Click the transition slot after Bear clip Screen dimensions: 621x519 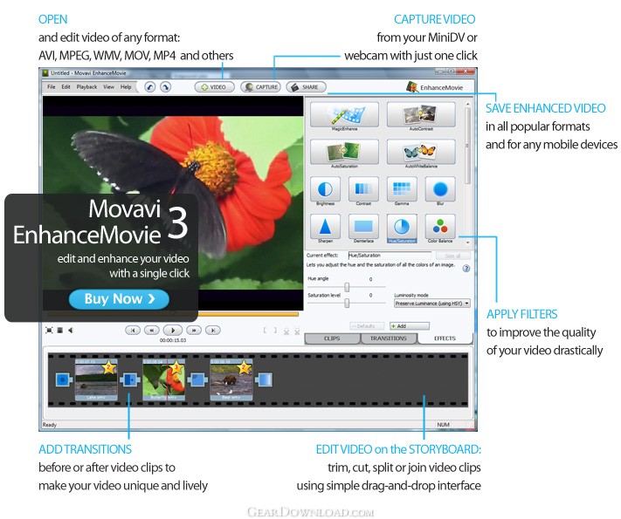click(x=264, y=380)
